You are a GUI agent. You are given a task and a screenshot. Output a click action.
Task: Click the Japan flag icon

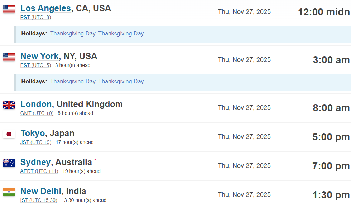[9, 134]
